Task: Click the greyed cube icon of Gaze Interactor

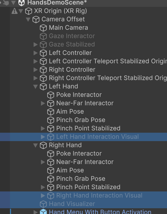Action: pyautogui.click(x=43, y=36)
